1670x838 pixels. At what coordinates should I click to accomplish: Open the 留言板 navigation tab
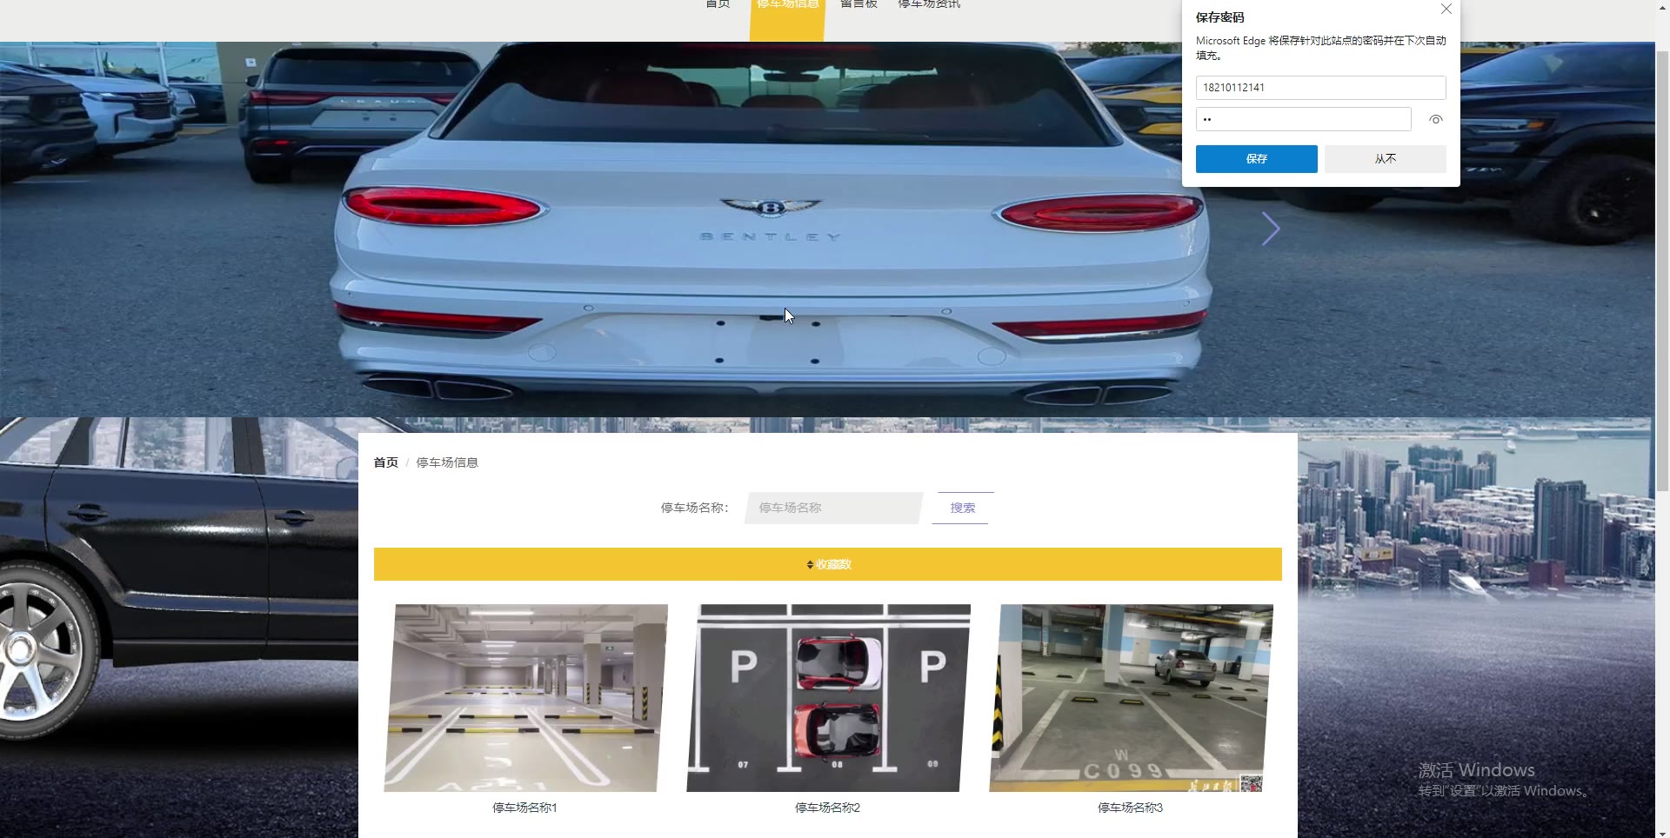858,4
